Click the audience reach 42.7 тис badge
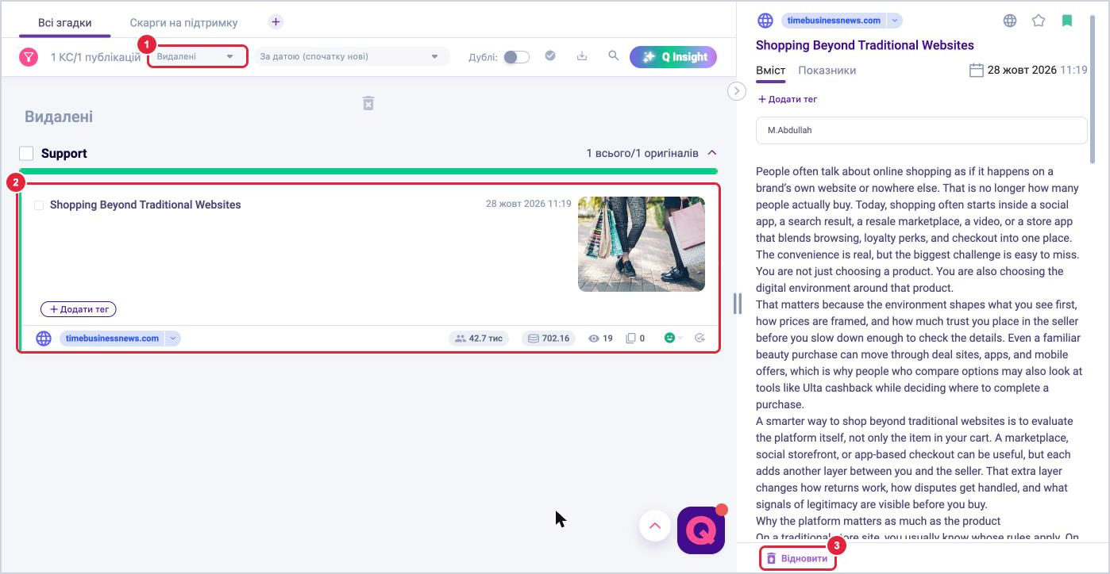Image resolution: width=1110 pixels, height=574 pixels. (479, 339)
